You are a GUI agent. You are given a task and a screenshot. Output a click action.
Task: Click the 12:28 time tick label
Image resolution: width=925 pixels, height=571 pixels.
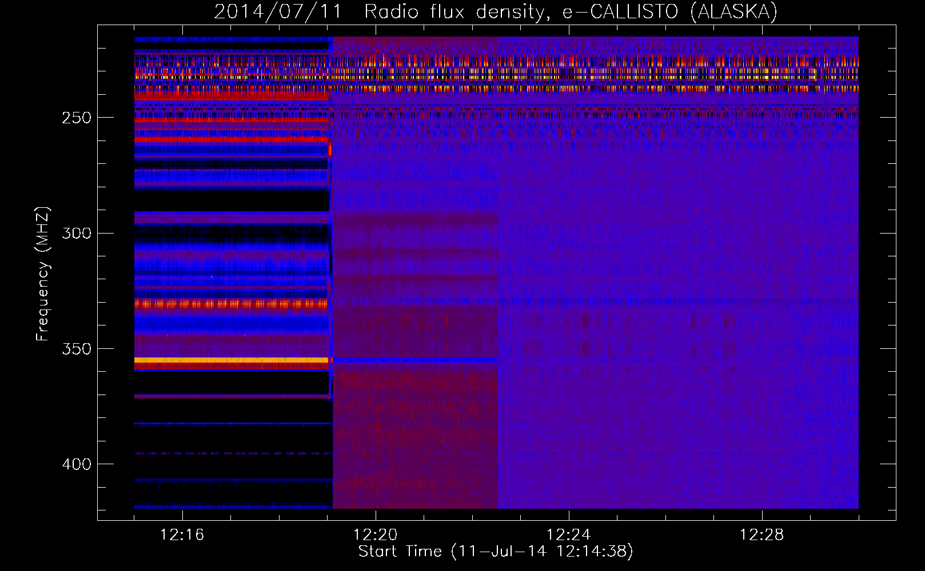(762, 535)
